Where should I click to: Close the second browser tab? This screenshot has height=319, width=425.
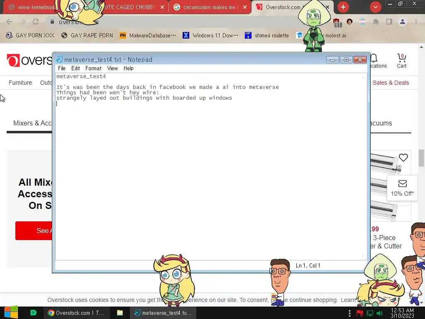(162, 7)
